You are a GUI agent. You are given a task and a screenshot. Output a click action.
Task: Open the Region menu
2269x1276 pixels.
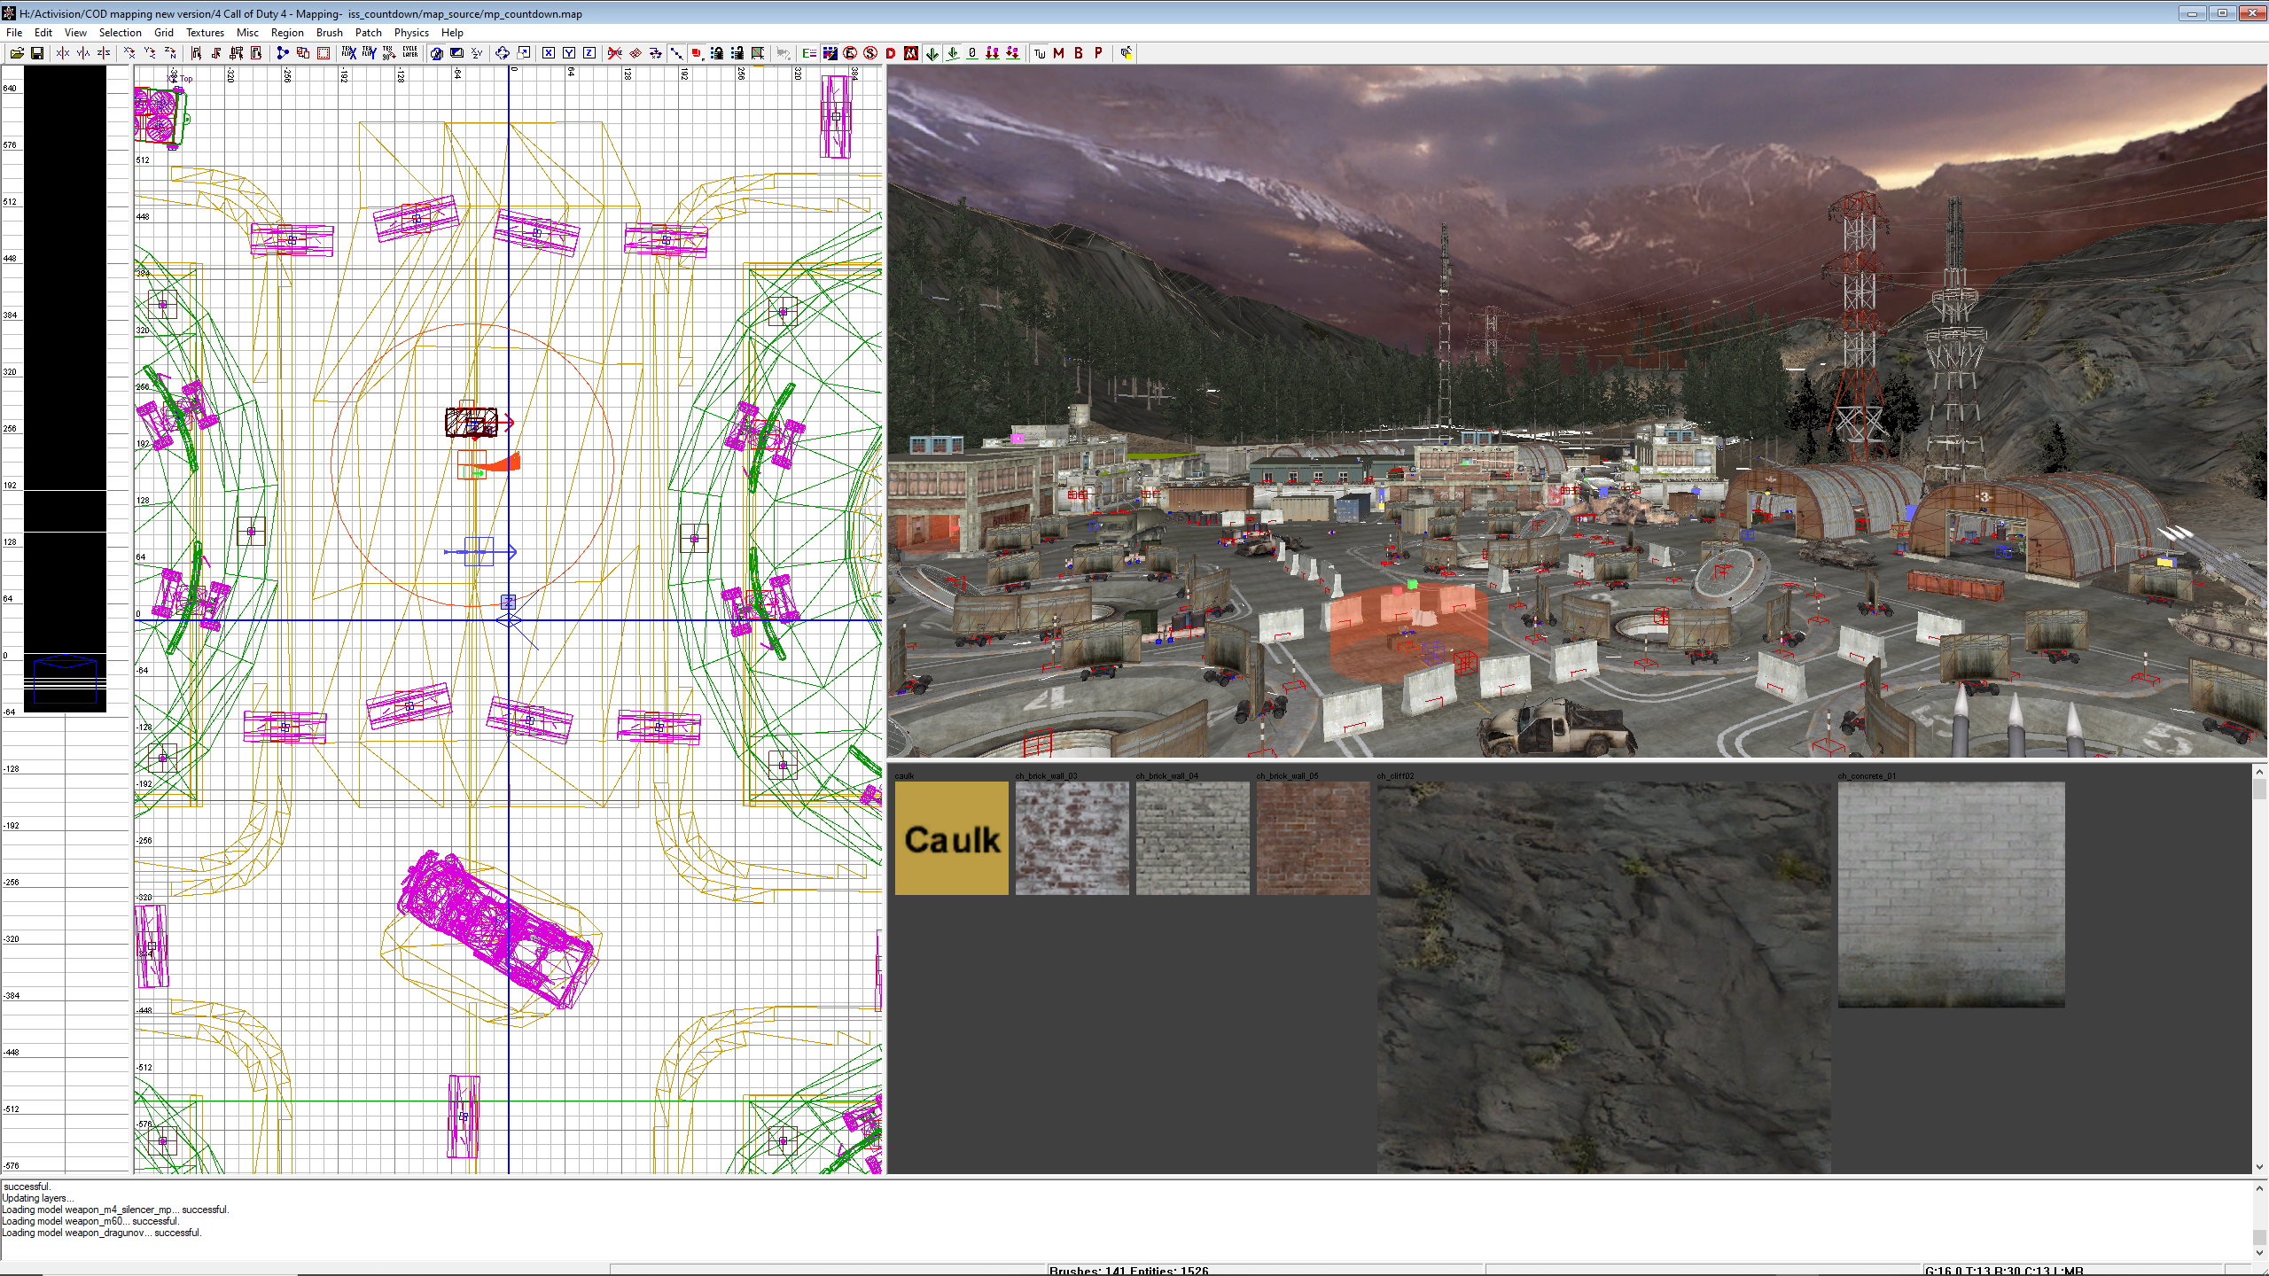[x=287, y=33]
